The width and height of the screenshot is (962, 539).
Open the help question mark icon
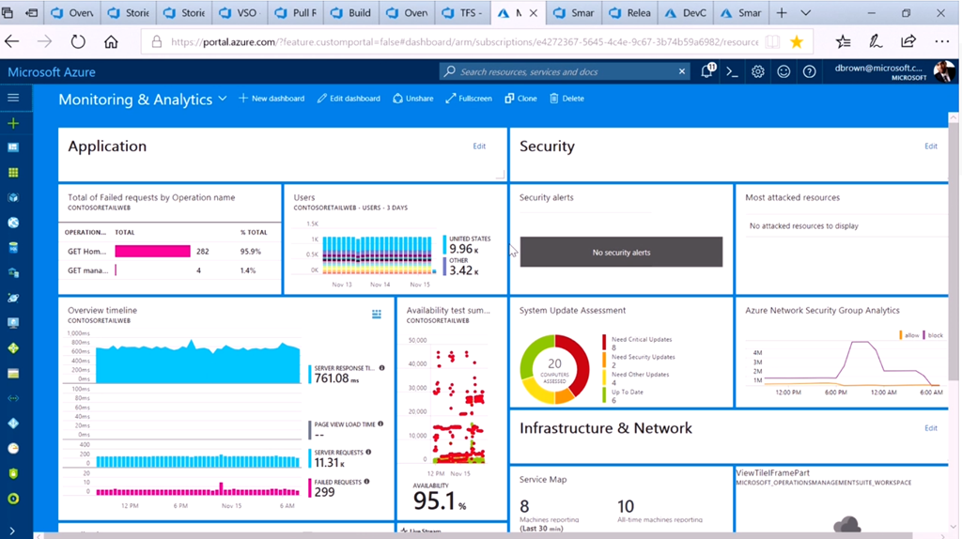click(x=809, y=71)
